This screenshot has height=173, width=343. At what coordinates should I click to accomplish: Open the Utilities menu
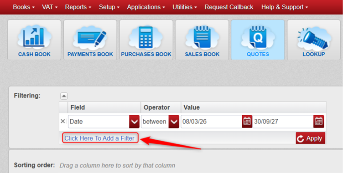click(x=185, y=7)
